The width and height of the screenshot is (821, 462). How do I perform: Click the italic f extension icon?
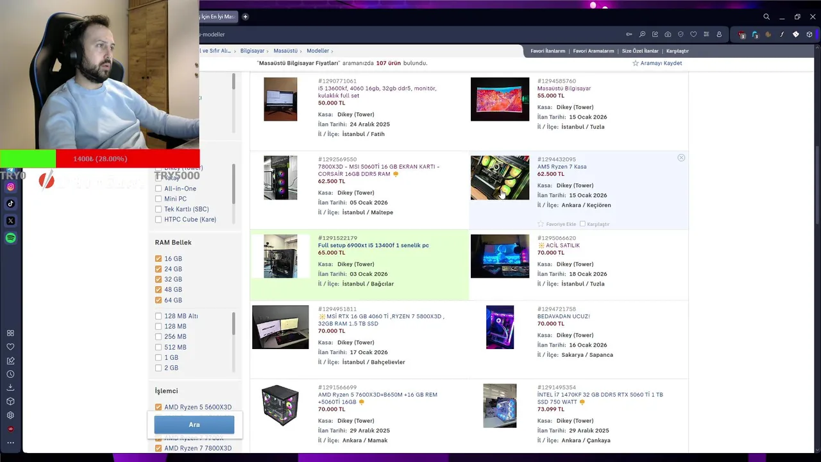pos(782,35)
